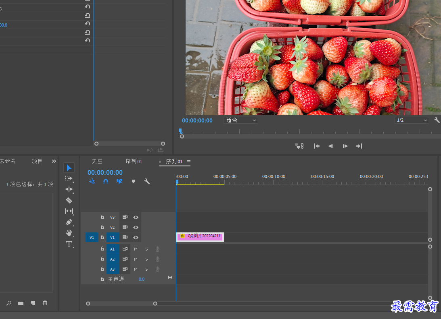The width and height of the screenshot is (441, 319).
Task: Click play-only audio icon in effect controls
Action: click(x=150, y=150)
